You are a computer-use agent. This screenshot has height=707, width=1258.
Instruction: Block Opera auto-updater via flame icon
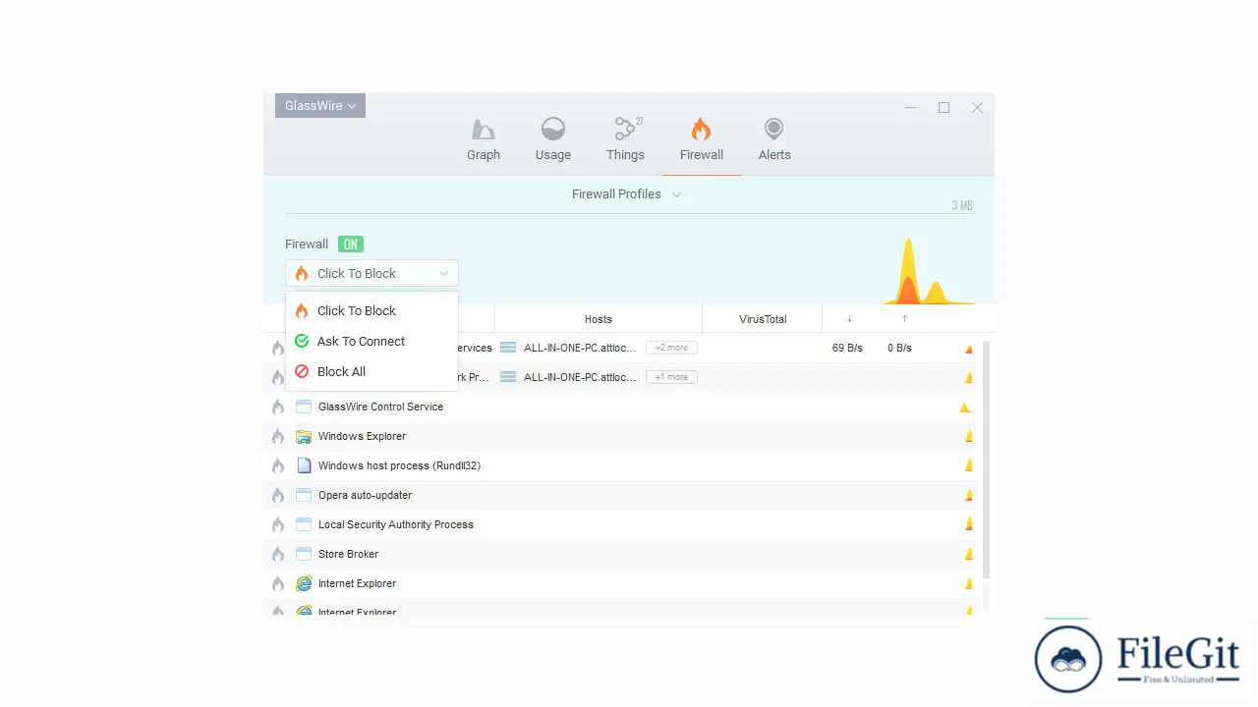pyautogui.click(x=278, y=495)
